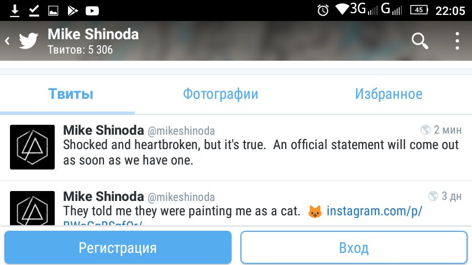Viewport: 472px width, 265px height.
Task: Tap the globe icon next to 2 мин
Action: 426,130
